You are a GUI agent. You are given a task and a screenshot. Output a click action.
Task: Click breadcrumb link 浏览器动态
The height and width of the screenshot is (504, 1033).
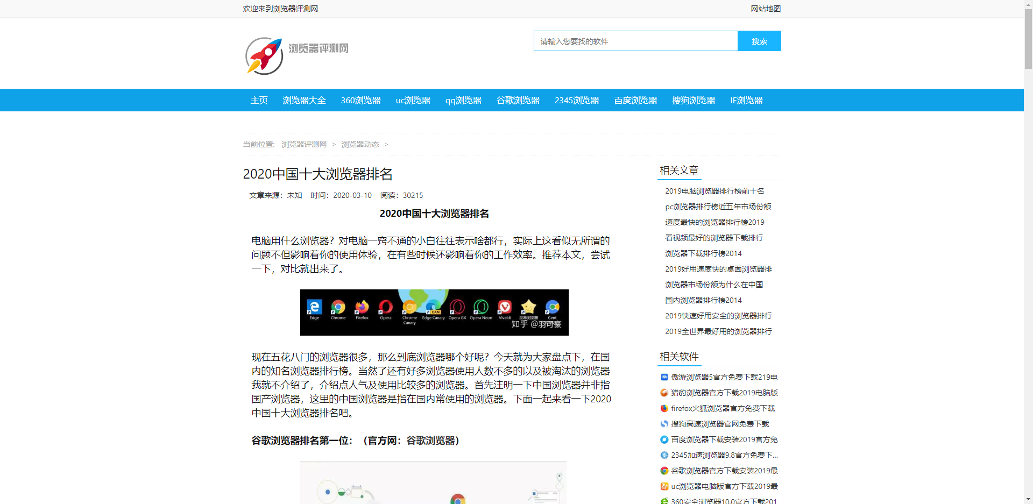(360, 144)
